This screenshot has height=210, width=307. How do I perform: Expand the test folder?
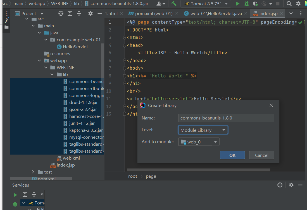point(33,172)
